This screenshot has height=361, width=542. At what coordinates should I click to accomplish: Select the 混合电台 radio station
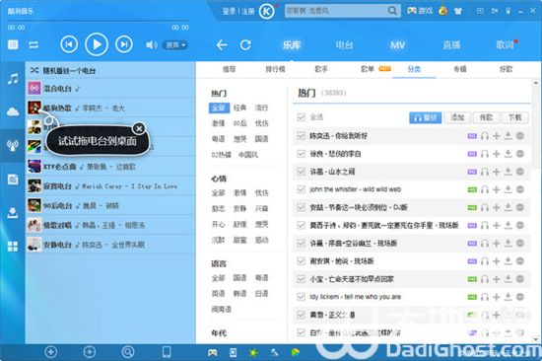click(x=110, y=89)
